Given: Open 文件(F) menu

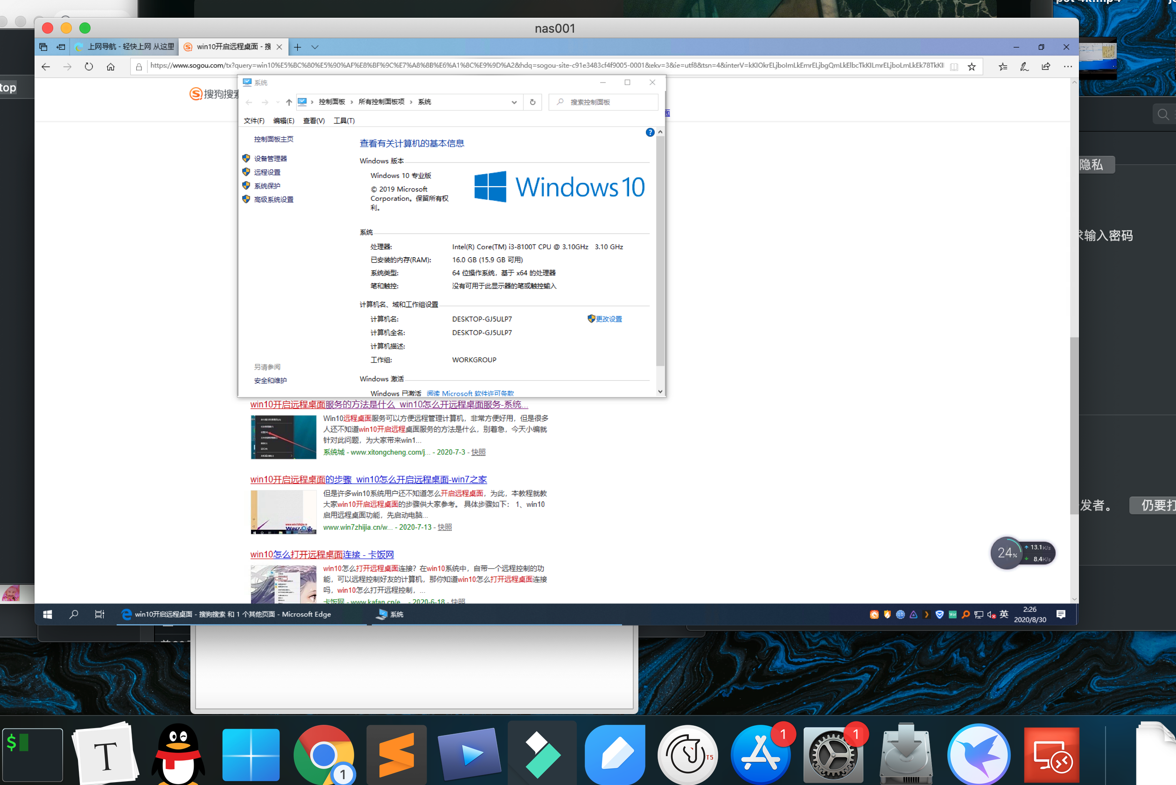Looking at the screenshot, I should [254, 121].
